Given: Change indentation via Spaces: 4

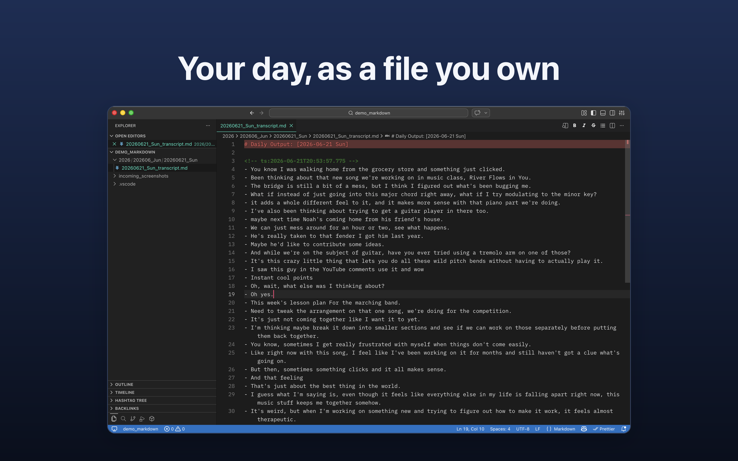Looking at the screenshot, I should [x=500, y=429].
